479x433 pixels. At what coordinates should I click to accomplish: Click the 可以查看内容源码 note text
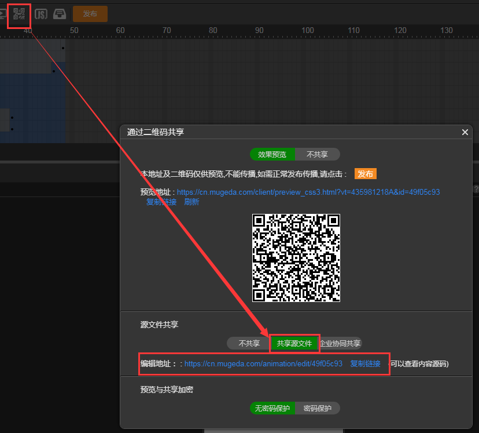pos(419,363)
